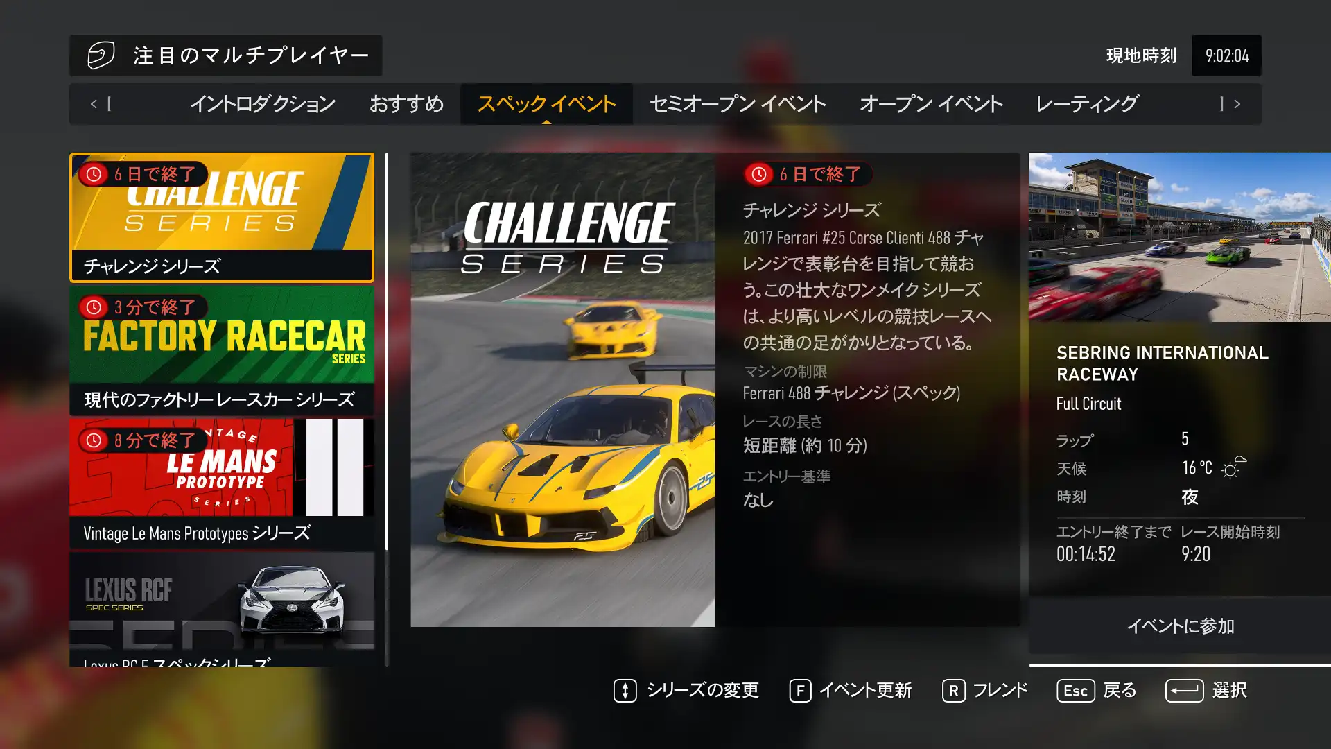Click the entry countdown 00:14:52
Image resolution: width=1331 pixels, height=749 pixels.
[1086, 554]
